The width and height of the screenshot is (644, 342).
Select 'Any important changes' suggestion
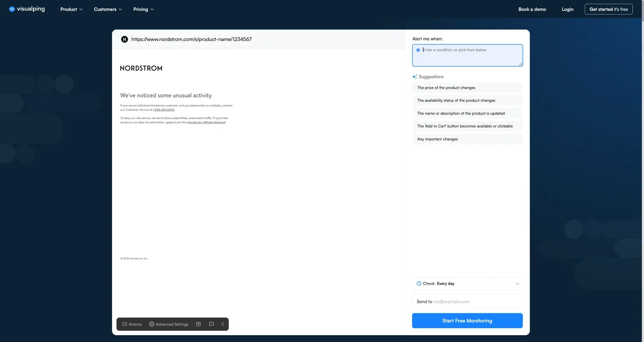coord(467,139)
